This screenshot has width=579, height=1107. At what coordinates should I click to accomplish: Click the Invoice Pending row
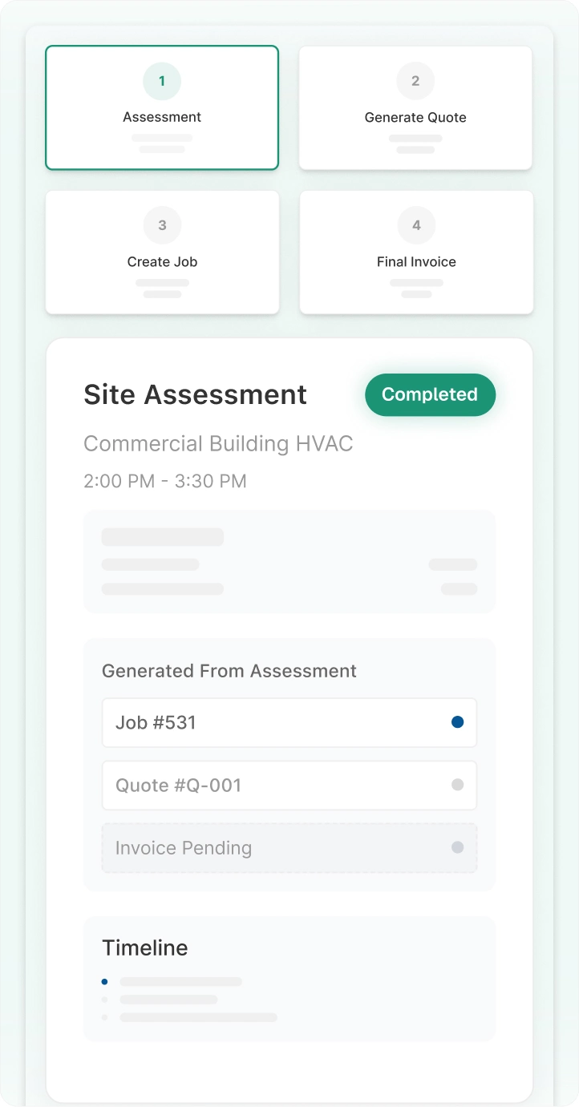(x=289, y=847)
